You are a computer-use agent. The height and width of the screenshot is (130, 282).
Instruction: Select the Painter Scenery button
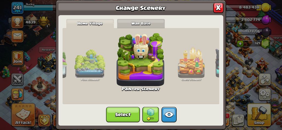(x=123, y=115)
